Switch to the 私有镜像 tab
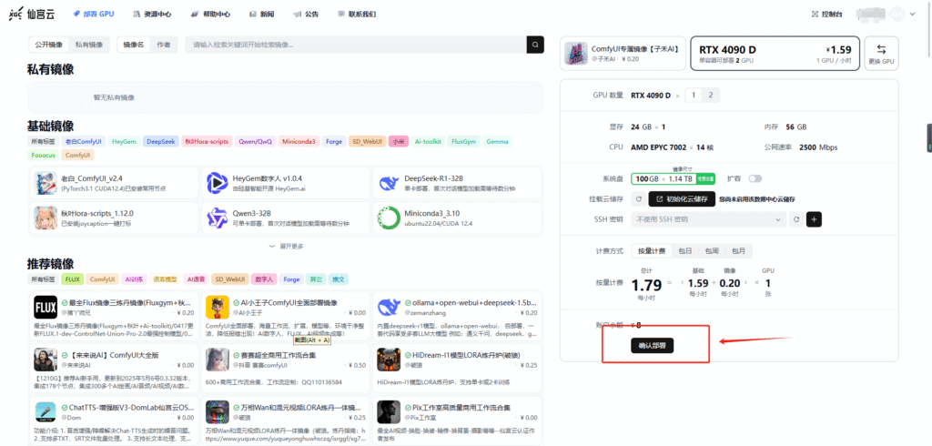Image resolution: width=932 pixels, height=446 pixels. pos(88,45)
